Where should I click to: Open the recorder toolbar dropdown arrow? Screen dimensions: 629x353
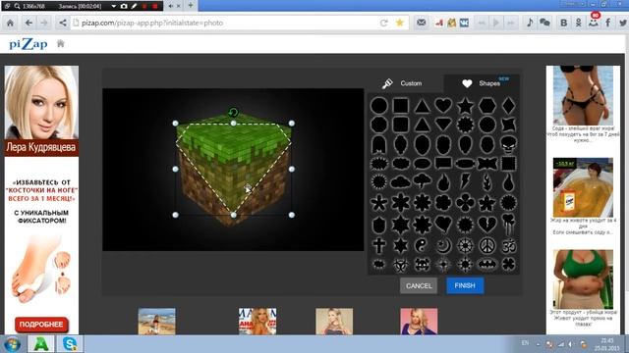coord(114,6)
